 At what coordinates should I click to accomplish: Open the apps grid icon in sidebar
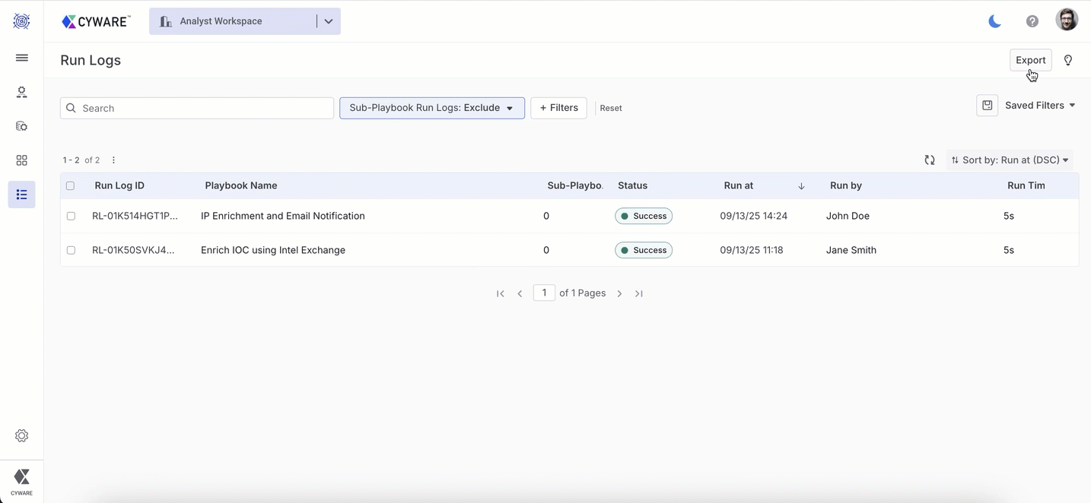22,160
